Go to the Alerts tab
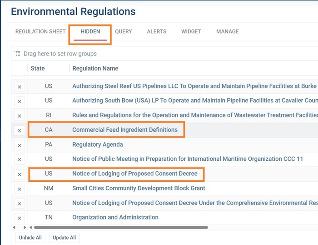This screenshot has height=245, width=318. [156, 31]
